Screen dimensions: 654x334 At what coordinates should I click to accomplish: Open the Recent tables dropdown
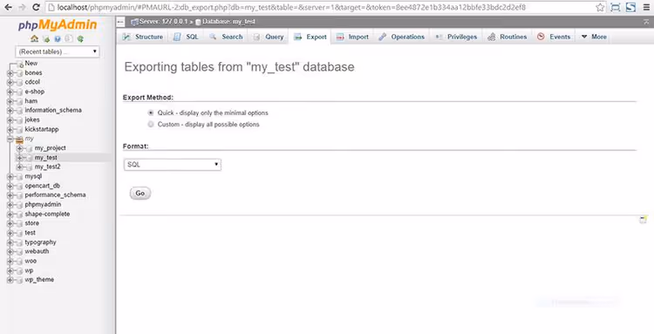tap(58, 51)
